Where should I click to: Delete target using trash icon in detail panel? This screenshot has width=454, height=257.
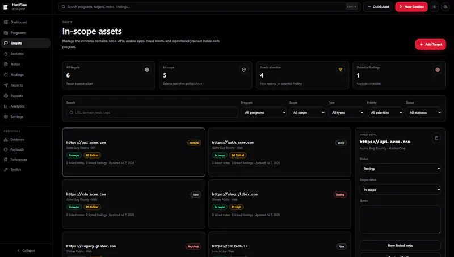tap(436, 138)
